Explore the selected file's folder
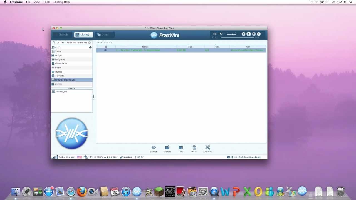356x200 pixels. 167,149
